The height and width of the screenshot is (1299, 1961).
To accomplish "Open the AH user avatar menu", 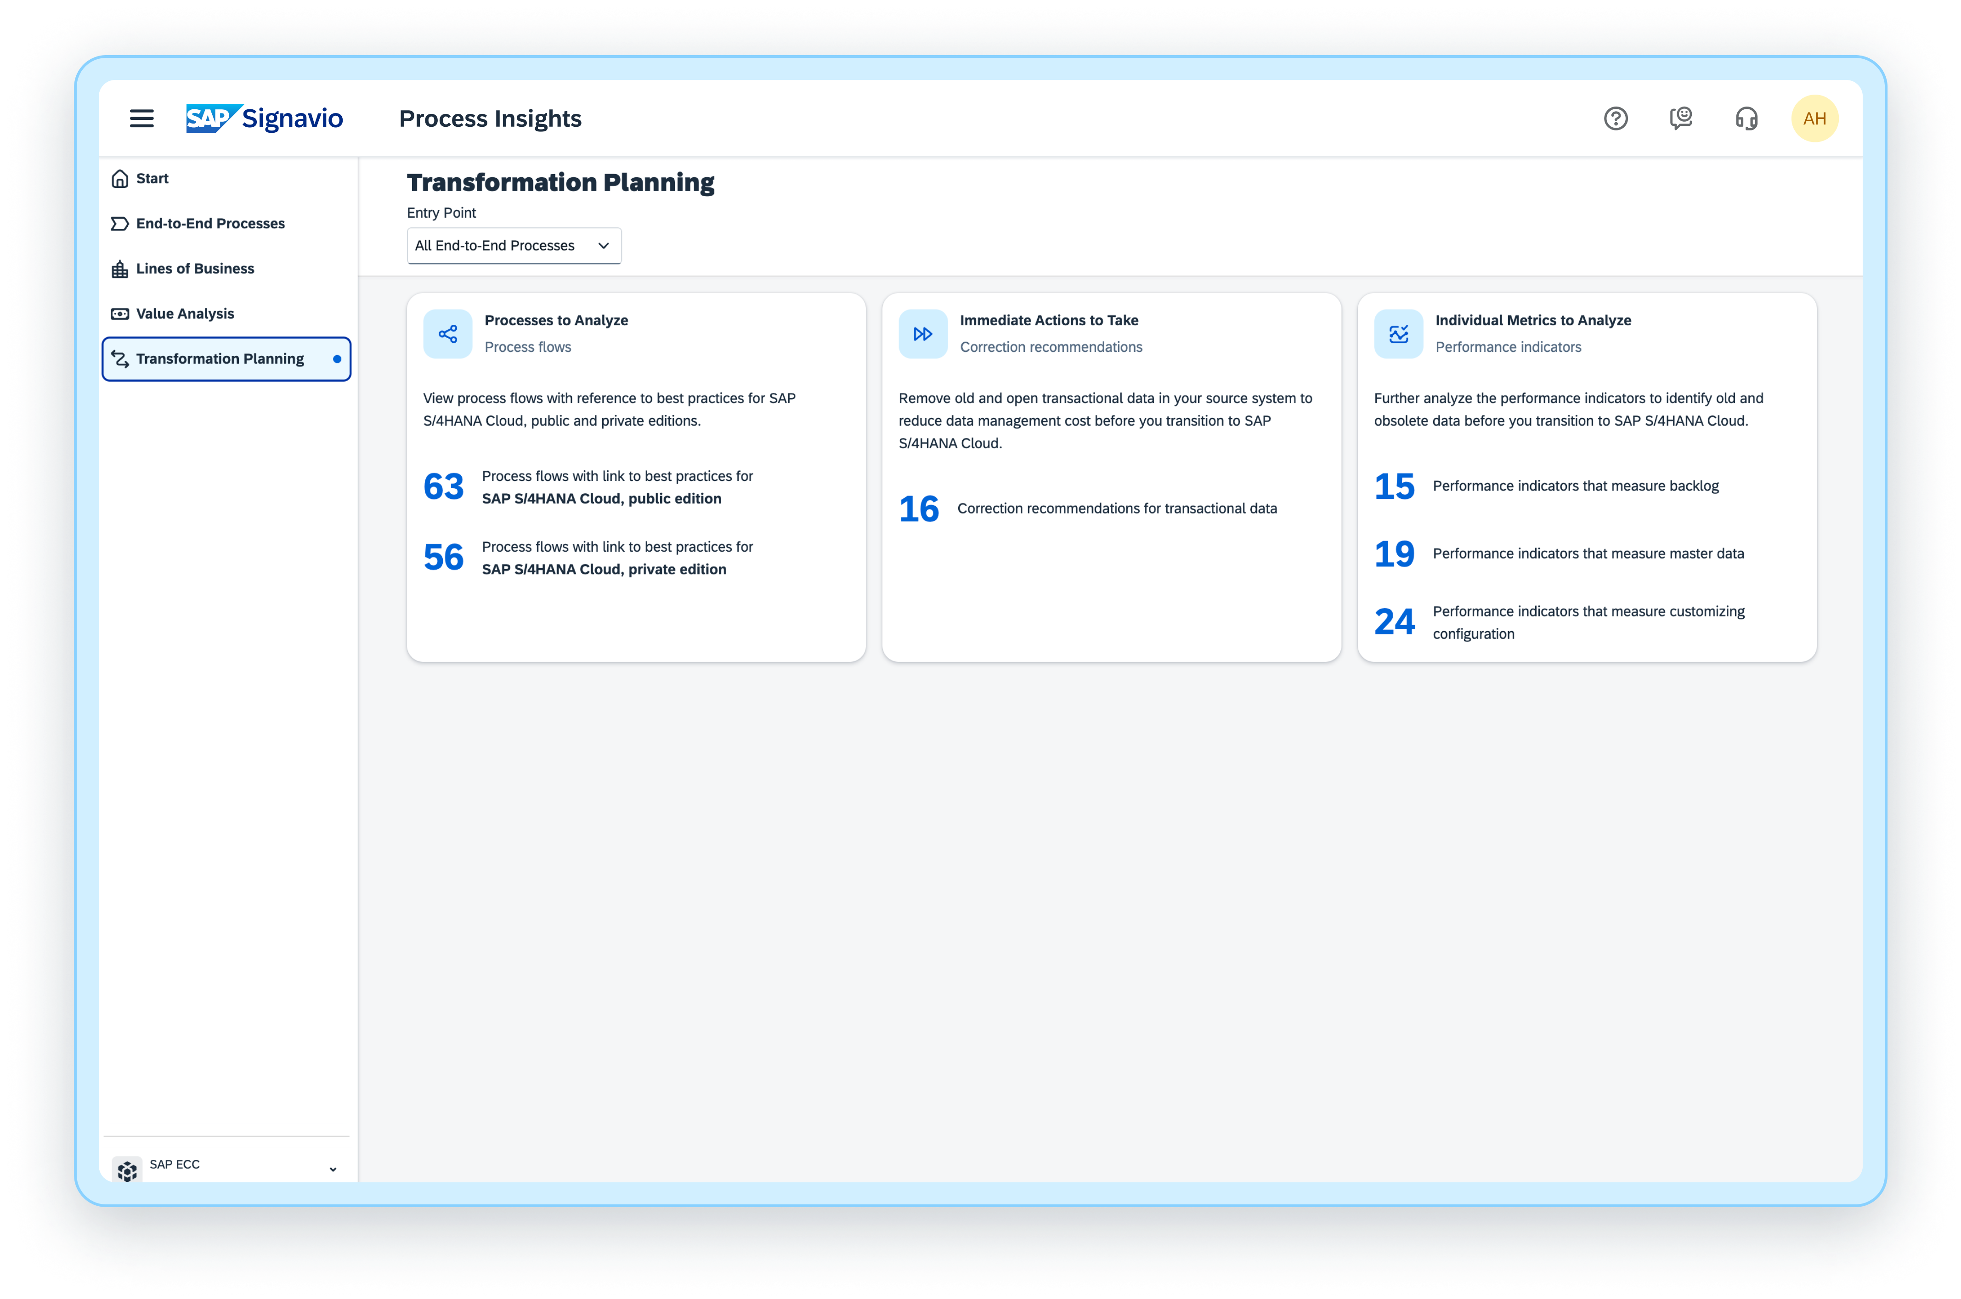I will 1815,118.
